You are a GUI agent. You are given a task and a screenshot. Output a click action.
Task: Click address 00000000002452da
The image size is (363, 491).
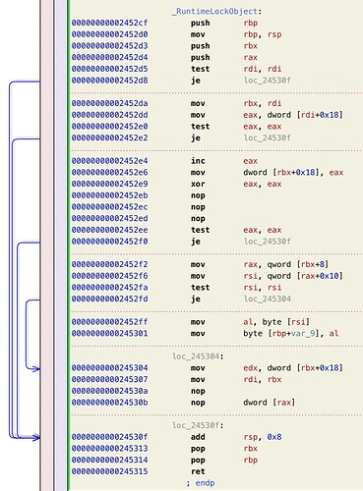tap(109, 103)
